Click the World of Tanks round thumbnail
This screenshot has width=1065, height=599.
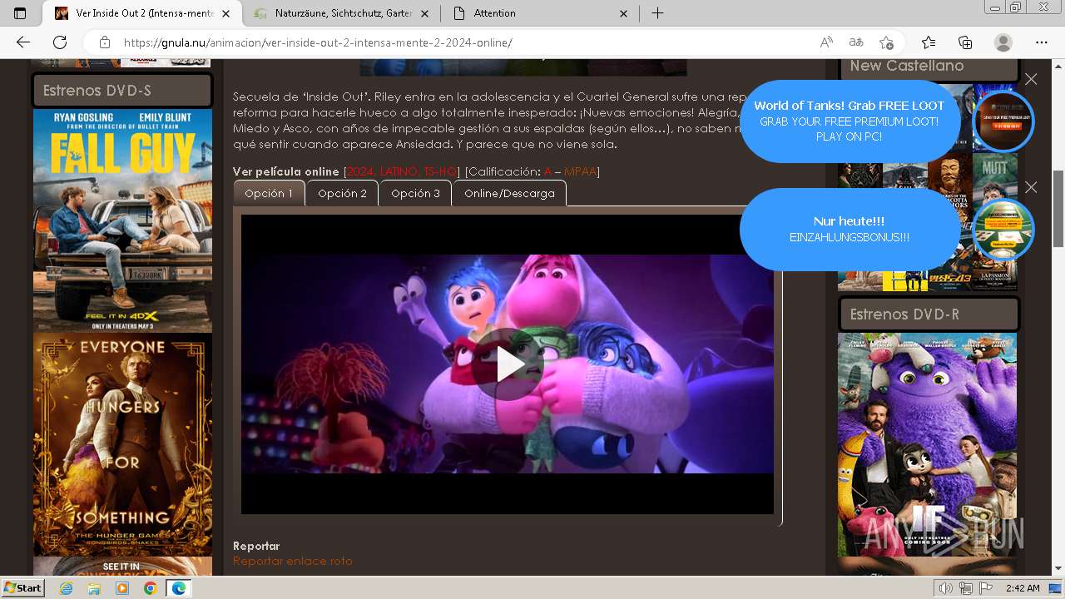point(1003,121)
